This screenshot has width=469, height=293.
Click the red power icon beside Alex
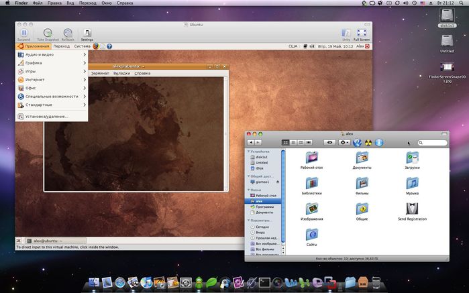367,46
